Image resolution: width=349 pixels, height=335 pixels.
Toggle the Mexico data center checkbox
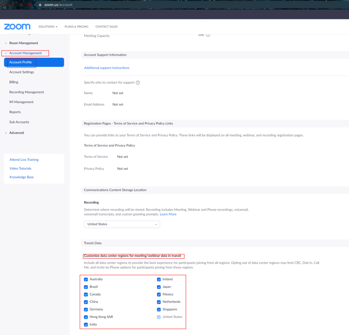(x=159, y=295)
